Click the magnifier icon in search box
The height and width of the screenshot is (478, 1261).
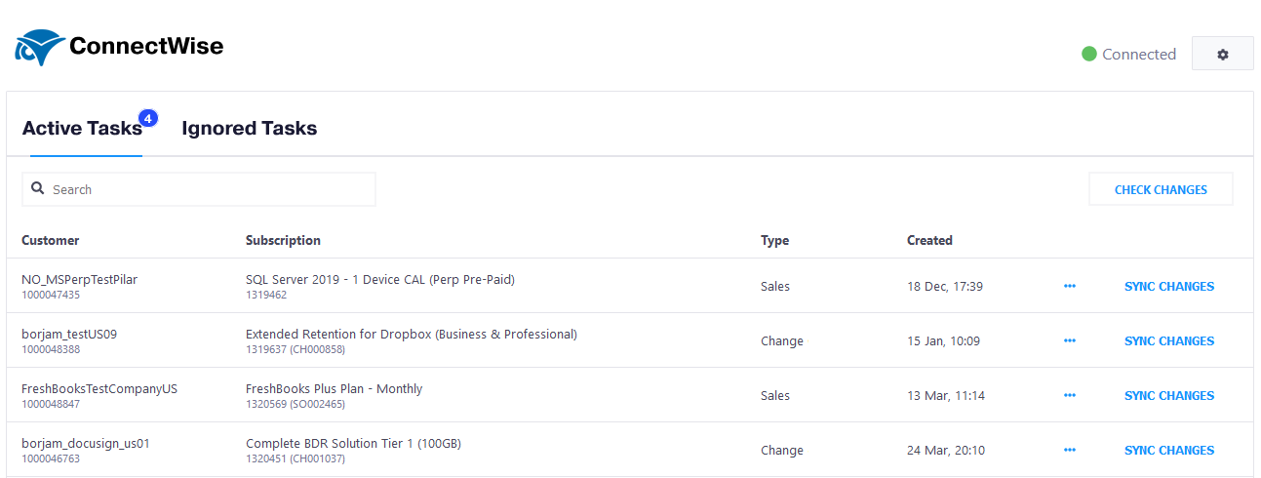pos(37,188)
